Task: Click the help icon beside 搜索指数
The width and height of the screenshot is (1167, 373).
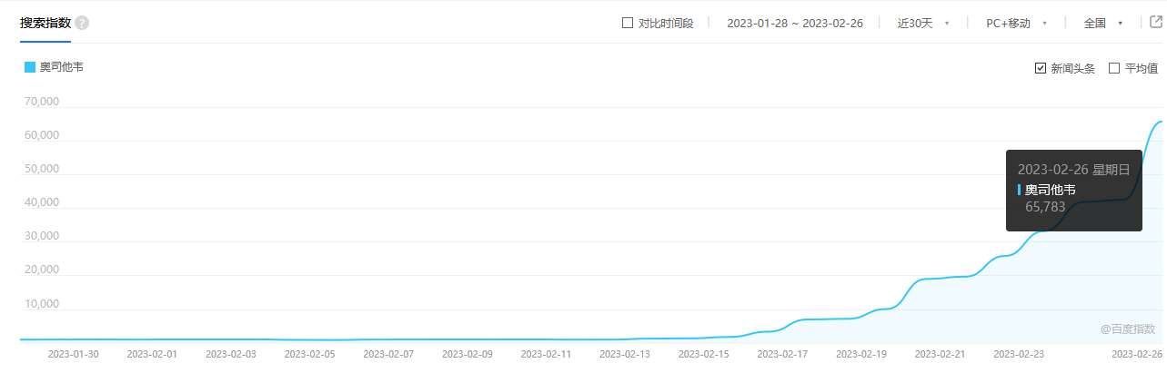Action: tap(82, 23)
